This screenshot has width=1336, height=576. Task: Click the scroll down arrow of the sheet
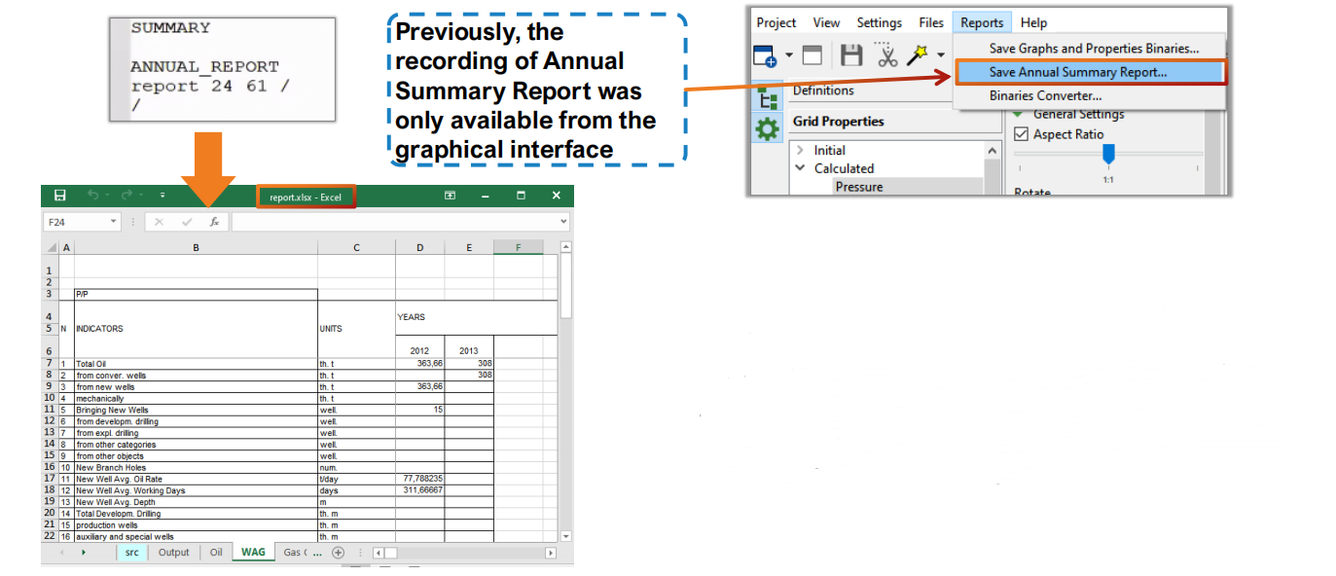tap(565, 535)
